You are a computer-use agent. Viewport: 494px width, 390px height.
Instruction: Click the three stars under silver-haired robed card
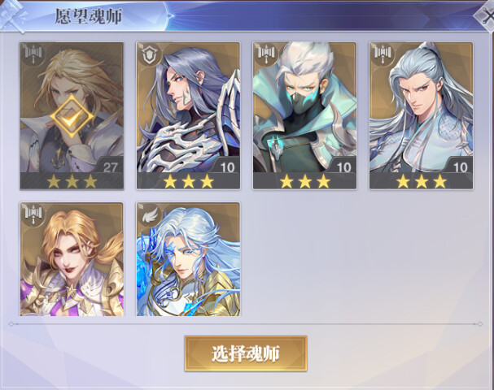422,181
